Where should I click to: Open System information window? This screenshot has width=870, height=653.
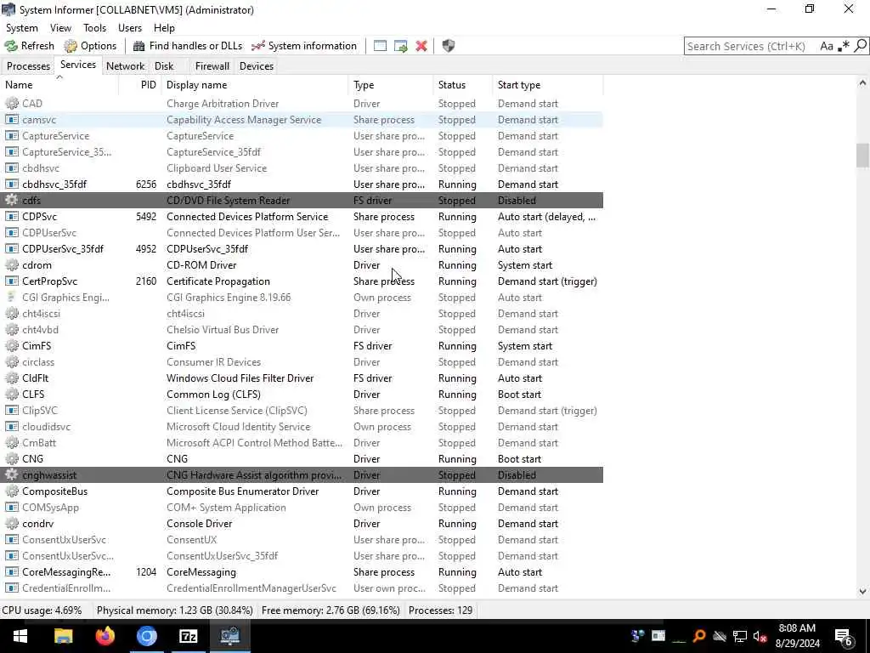[304, 46]
